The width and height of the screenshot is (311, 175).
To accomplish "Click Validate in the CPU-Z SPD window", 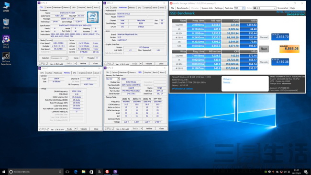I will tap(149, 128).
